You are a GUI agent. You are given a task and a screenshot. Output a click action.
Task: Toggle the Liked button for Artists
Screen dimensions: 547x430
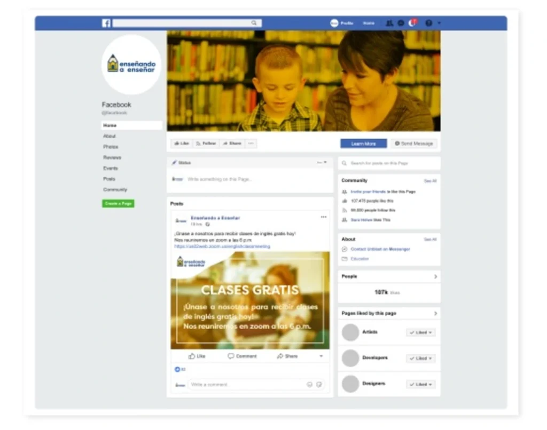pyautogui.click(x=421, y=332)
